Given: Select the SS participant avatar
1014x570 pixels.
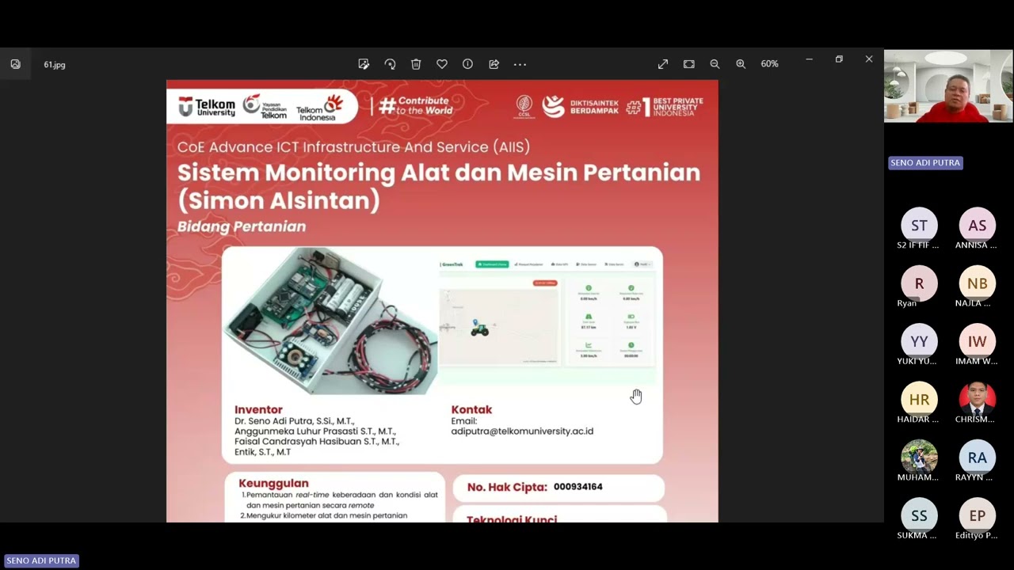Looking at the screenshot, I should (x=919, y=515).
